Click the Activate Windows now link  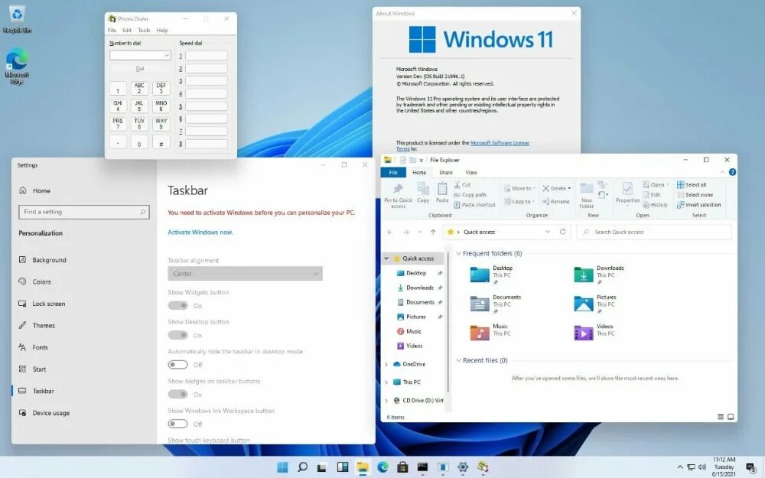[x=200, y=232]
